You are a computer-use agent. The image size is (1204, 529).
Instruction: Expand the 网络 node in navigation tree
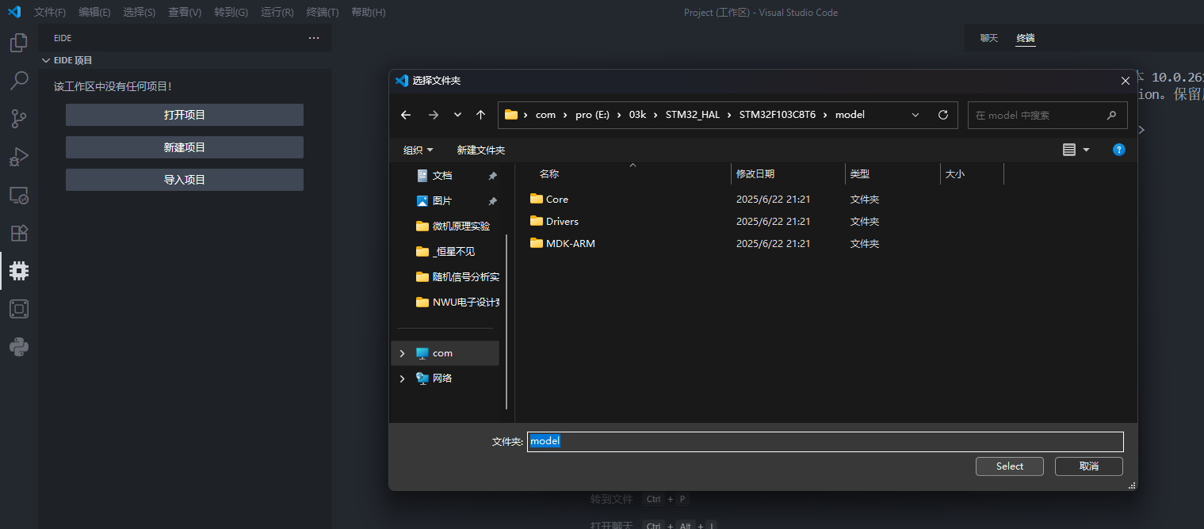(x=403, y=379)
